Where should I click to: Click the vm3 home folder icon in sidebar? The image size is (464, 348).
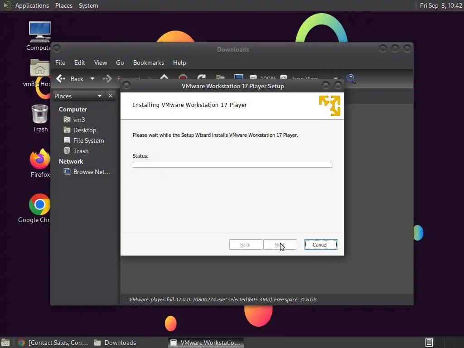tap(67, 120)
